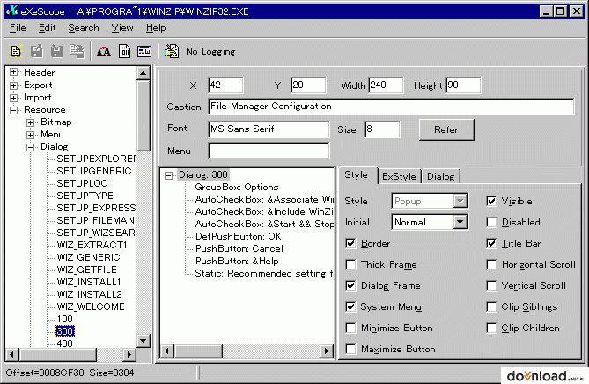Expand the Header tree node
589x384 pixels.
(13, 72)
